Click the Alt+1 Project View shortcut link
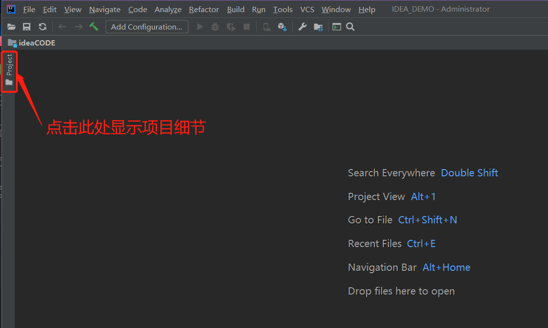Screen dimensions: 548x328 coord(423,196)
